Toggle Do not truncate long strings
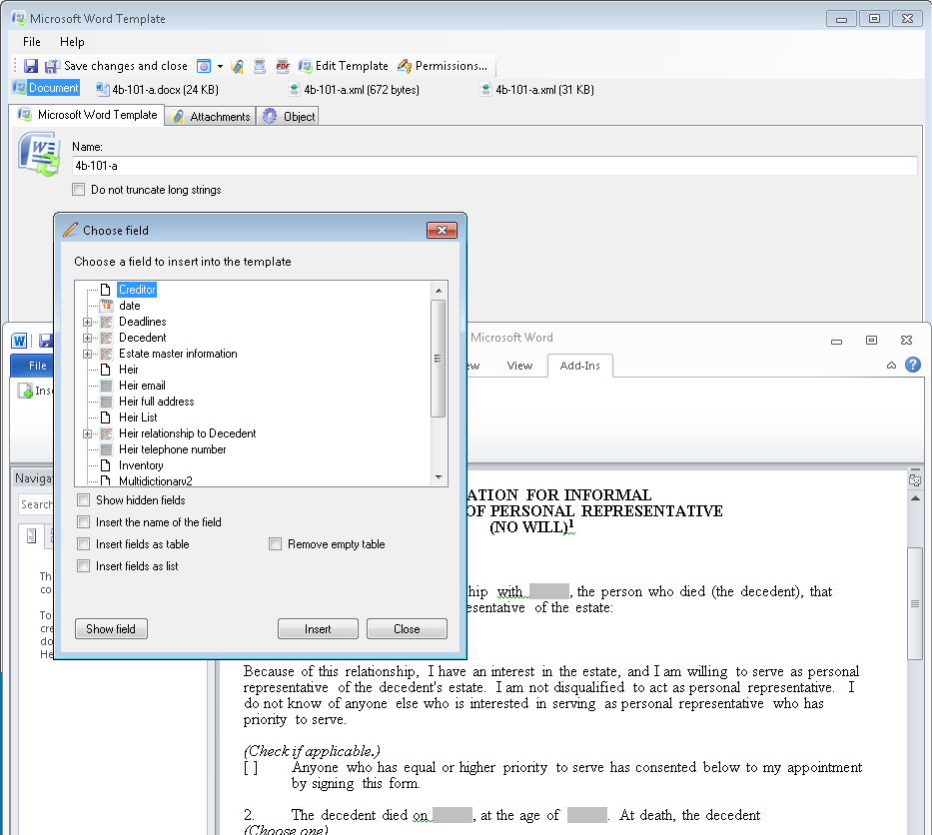Viewport: 932px width, 835px height. [79, 190]
